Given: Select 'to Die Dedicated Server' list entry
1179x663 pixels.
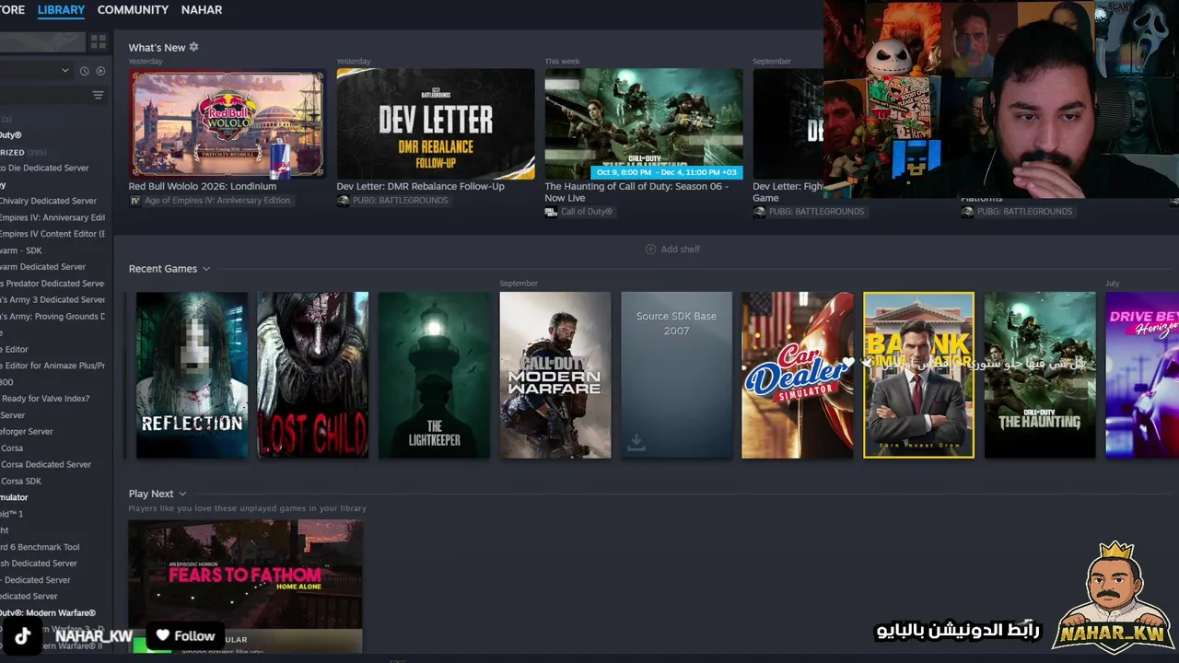Looking at the screenshot, I should pos(44,169).
